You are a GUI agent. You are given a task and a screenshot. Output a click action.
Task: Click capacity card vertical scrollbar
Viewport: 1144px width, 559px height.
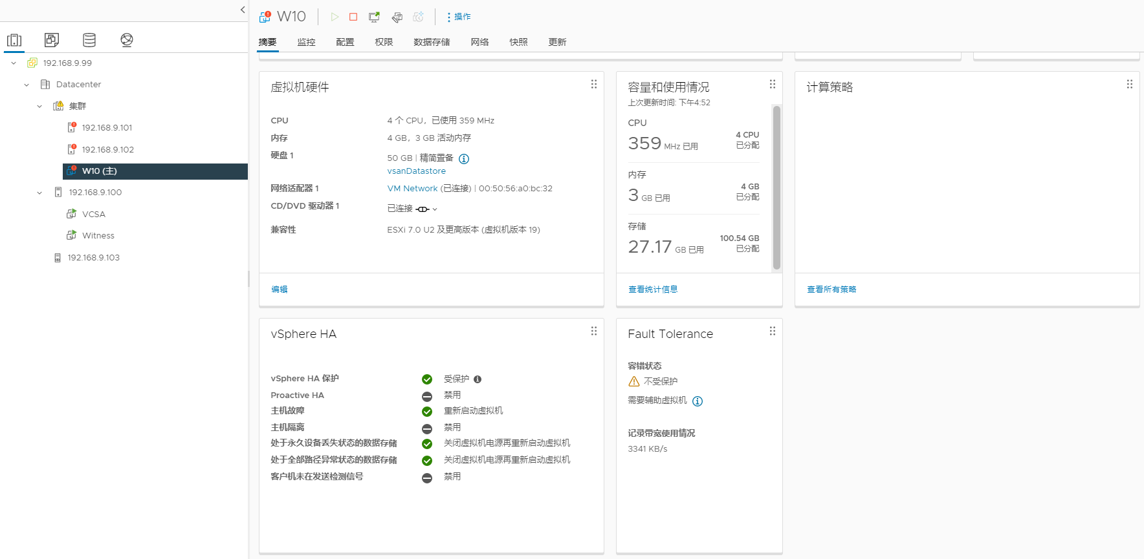[776, 187]
